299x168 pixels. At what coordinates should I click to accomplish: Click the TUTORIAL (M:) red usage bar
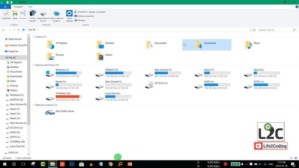point(69,97)
